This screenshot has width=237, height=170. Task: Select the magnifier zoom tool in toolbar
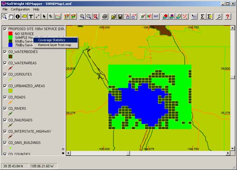5,16
